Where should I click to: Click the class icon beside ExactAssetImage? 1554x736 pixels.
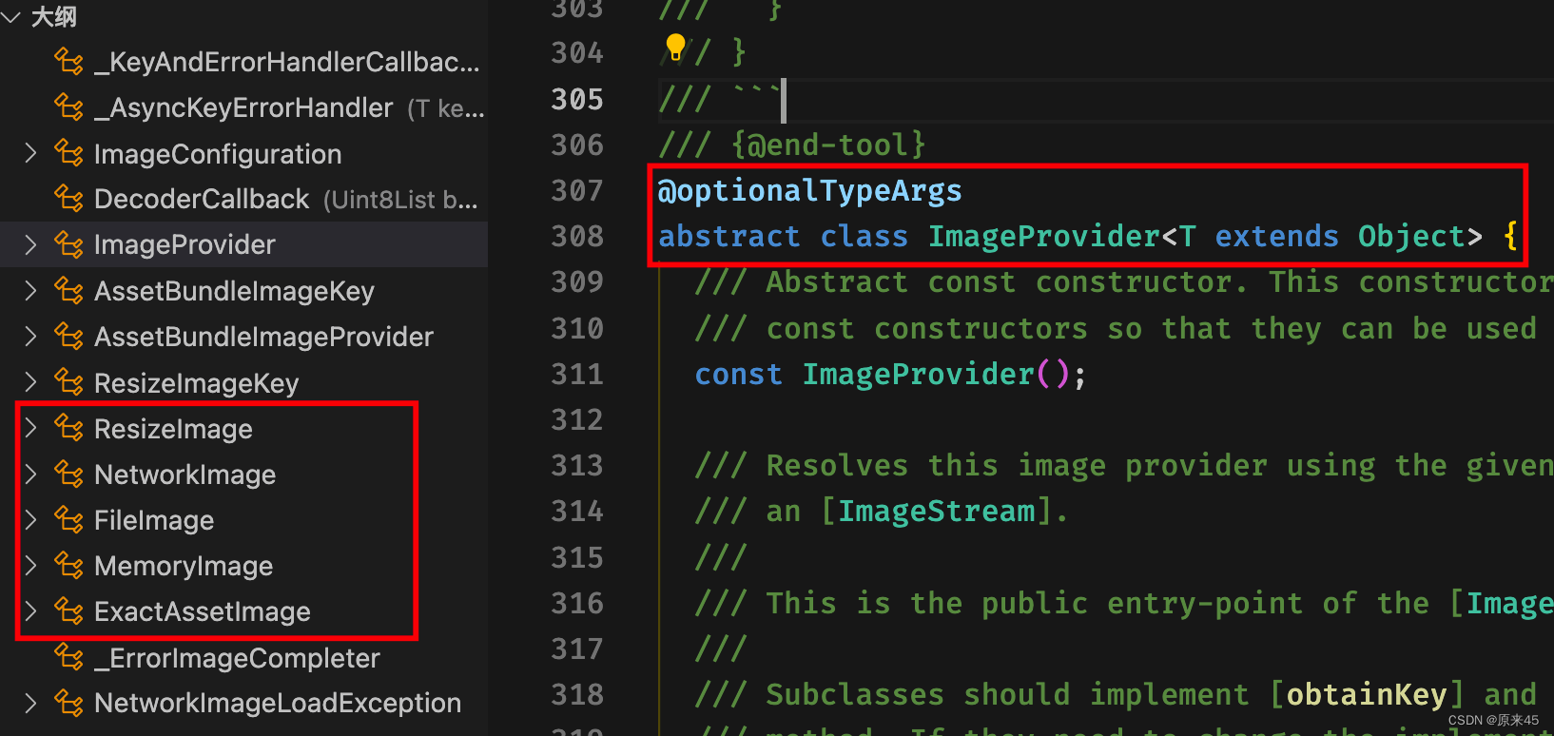[x=68, y=610]
